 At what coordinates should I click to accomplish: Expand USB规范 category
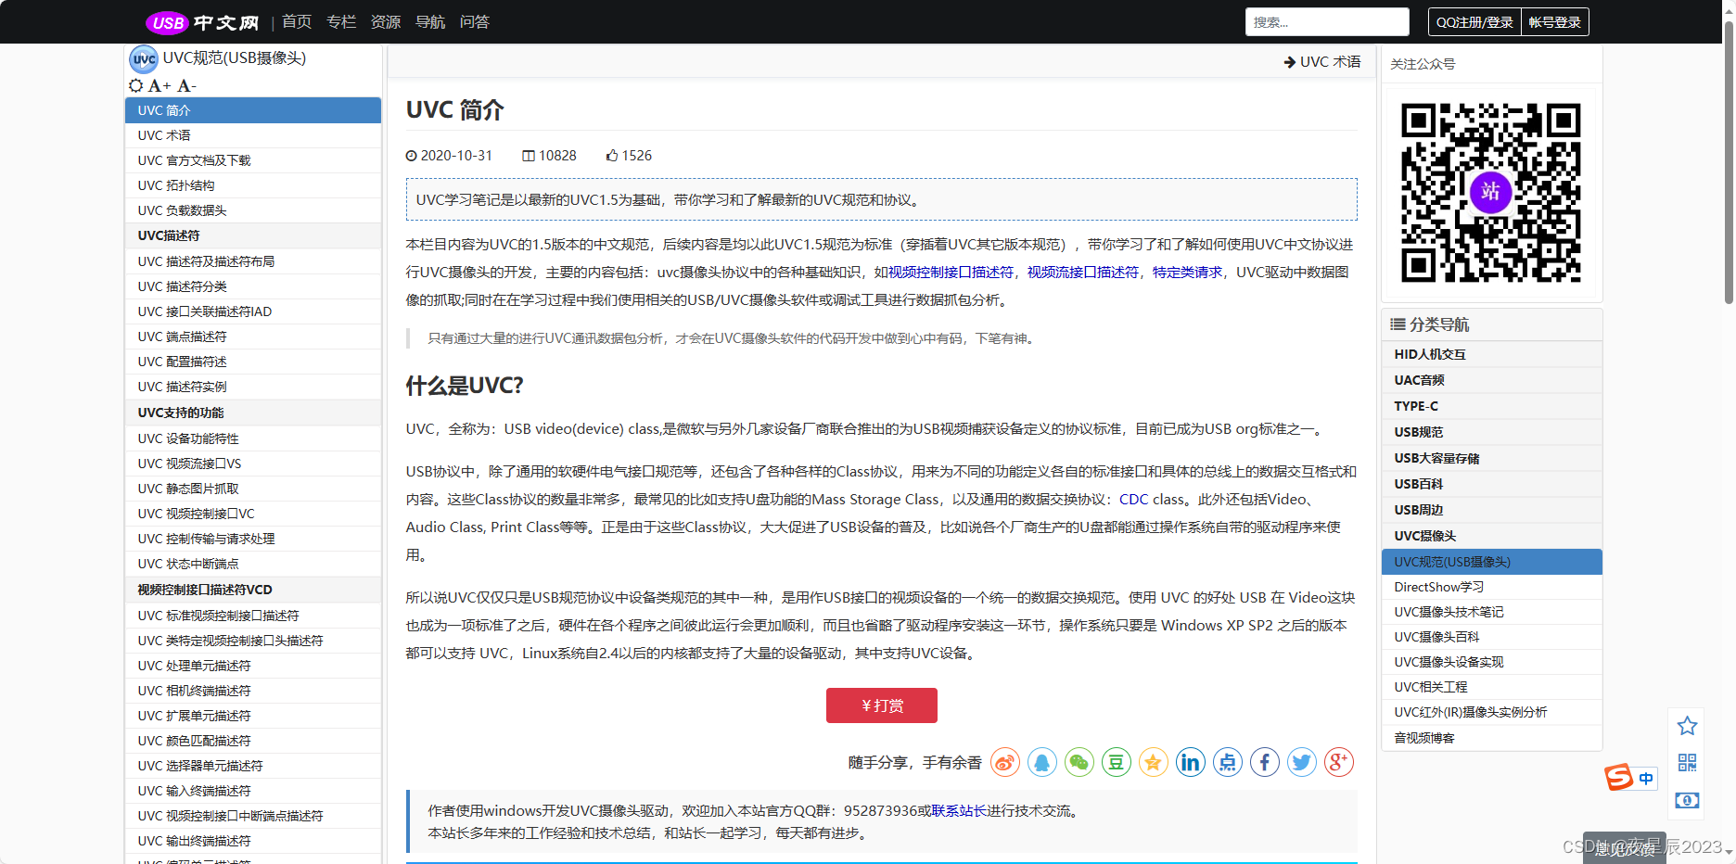(x=1492, y=432)
